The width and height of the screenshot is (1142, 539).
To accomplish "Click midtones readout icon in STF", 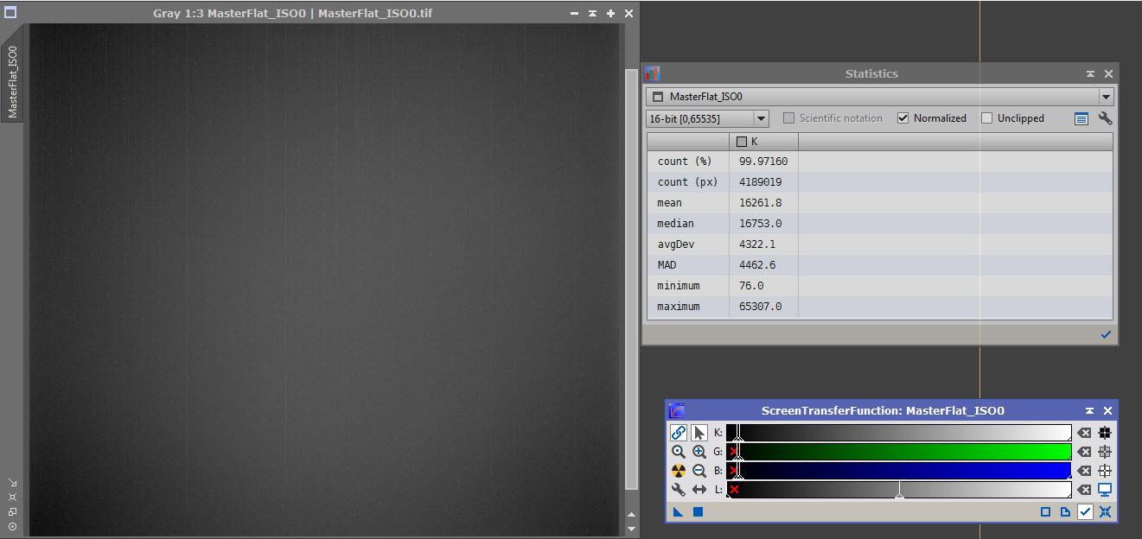I will click(x=1105, y=452).
